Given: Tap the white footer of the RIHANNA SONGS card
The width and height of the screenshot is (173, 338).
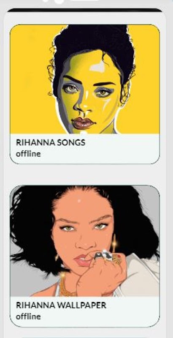Looking at the screenshot, I should (85, 149).
